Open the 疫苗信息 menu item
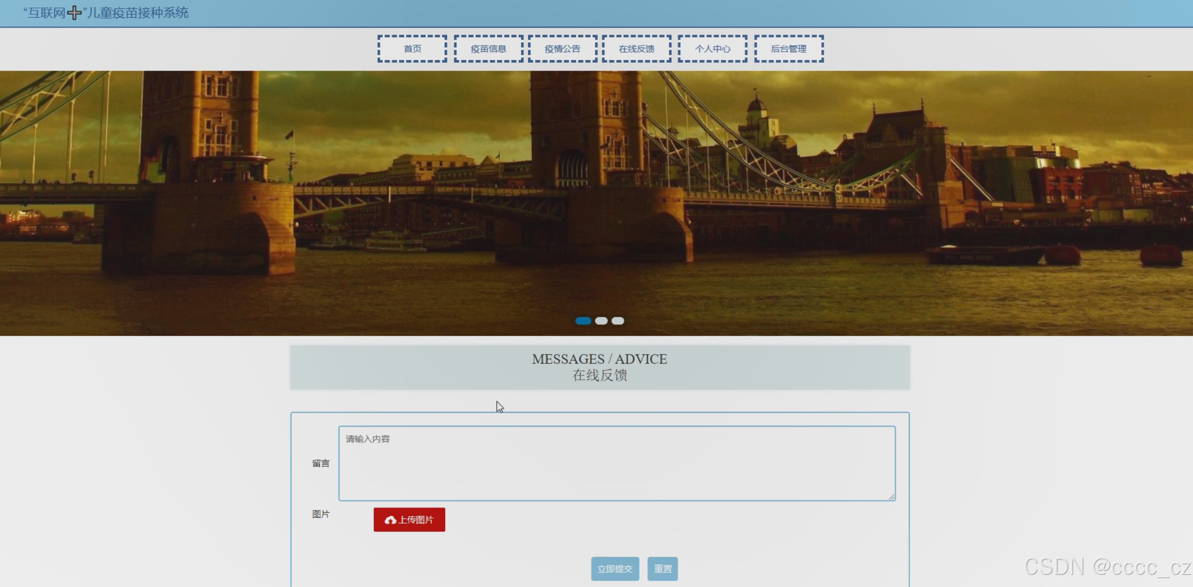This screenshot has width=1193, height=587. pyautogui.click(x=489, y=49)
